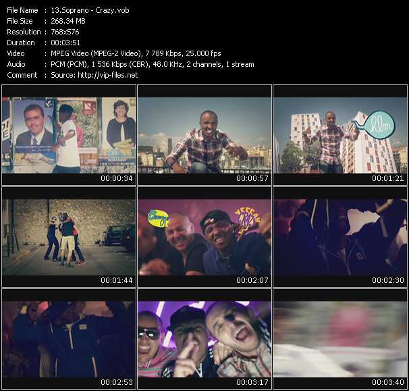
Task: Click the Audio label
Action: tap(16, 64)
